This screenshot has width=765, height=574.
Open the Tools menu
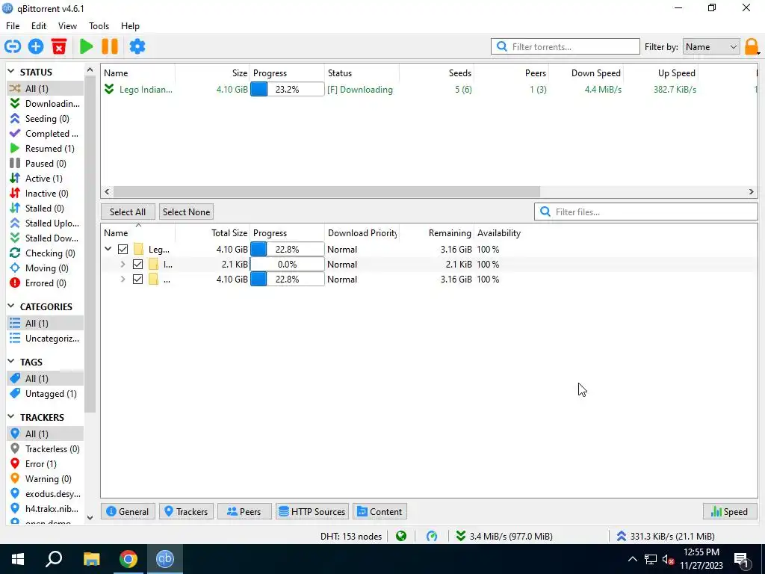[99, 26]
